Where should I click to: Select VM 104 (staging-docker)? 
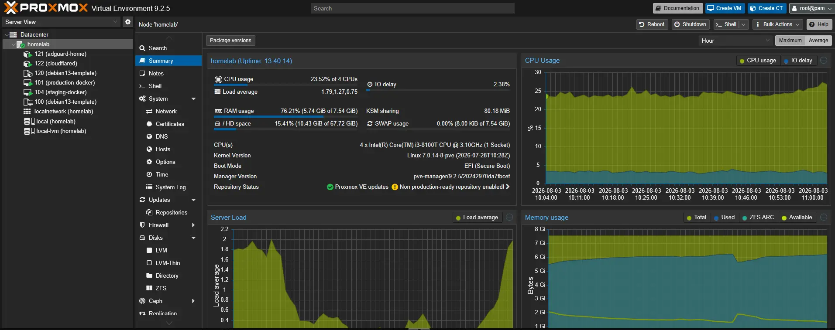60,92
